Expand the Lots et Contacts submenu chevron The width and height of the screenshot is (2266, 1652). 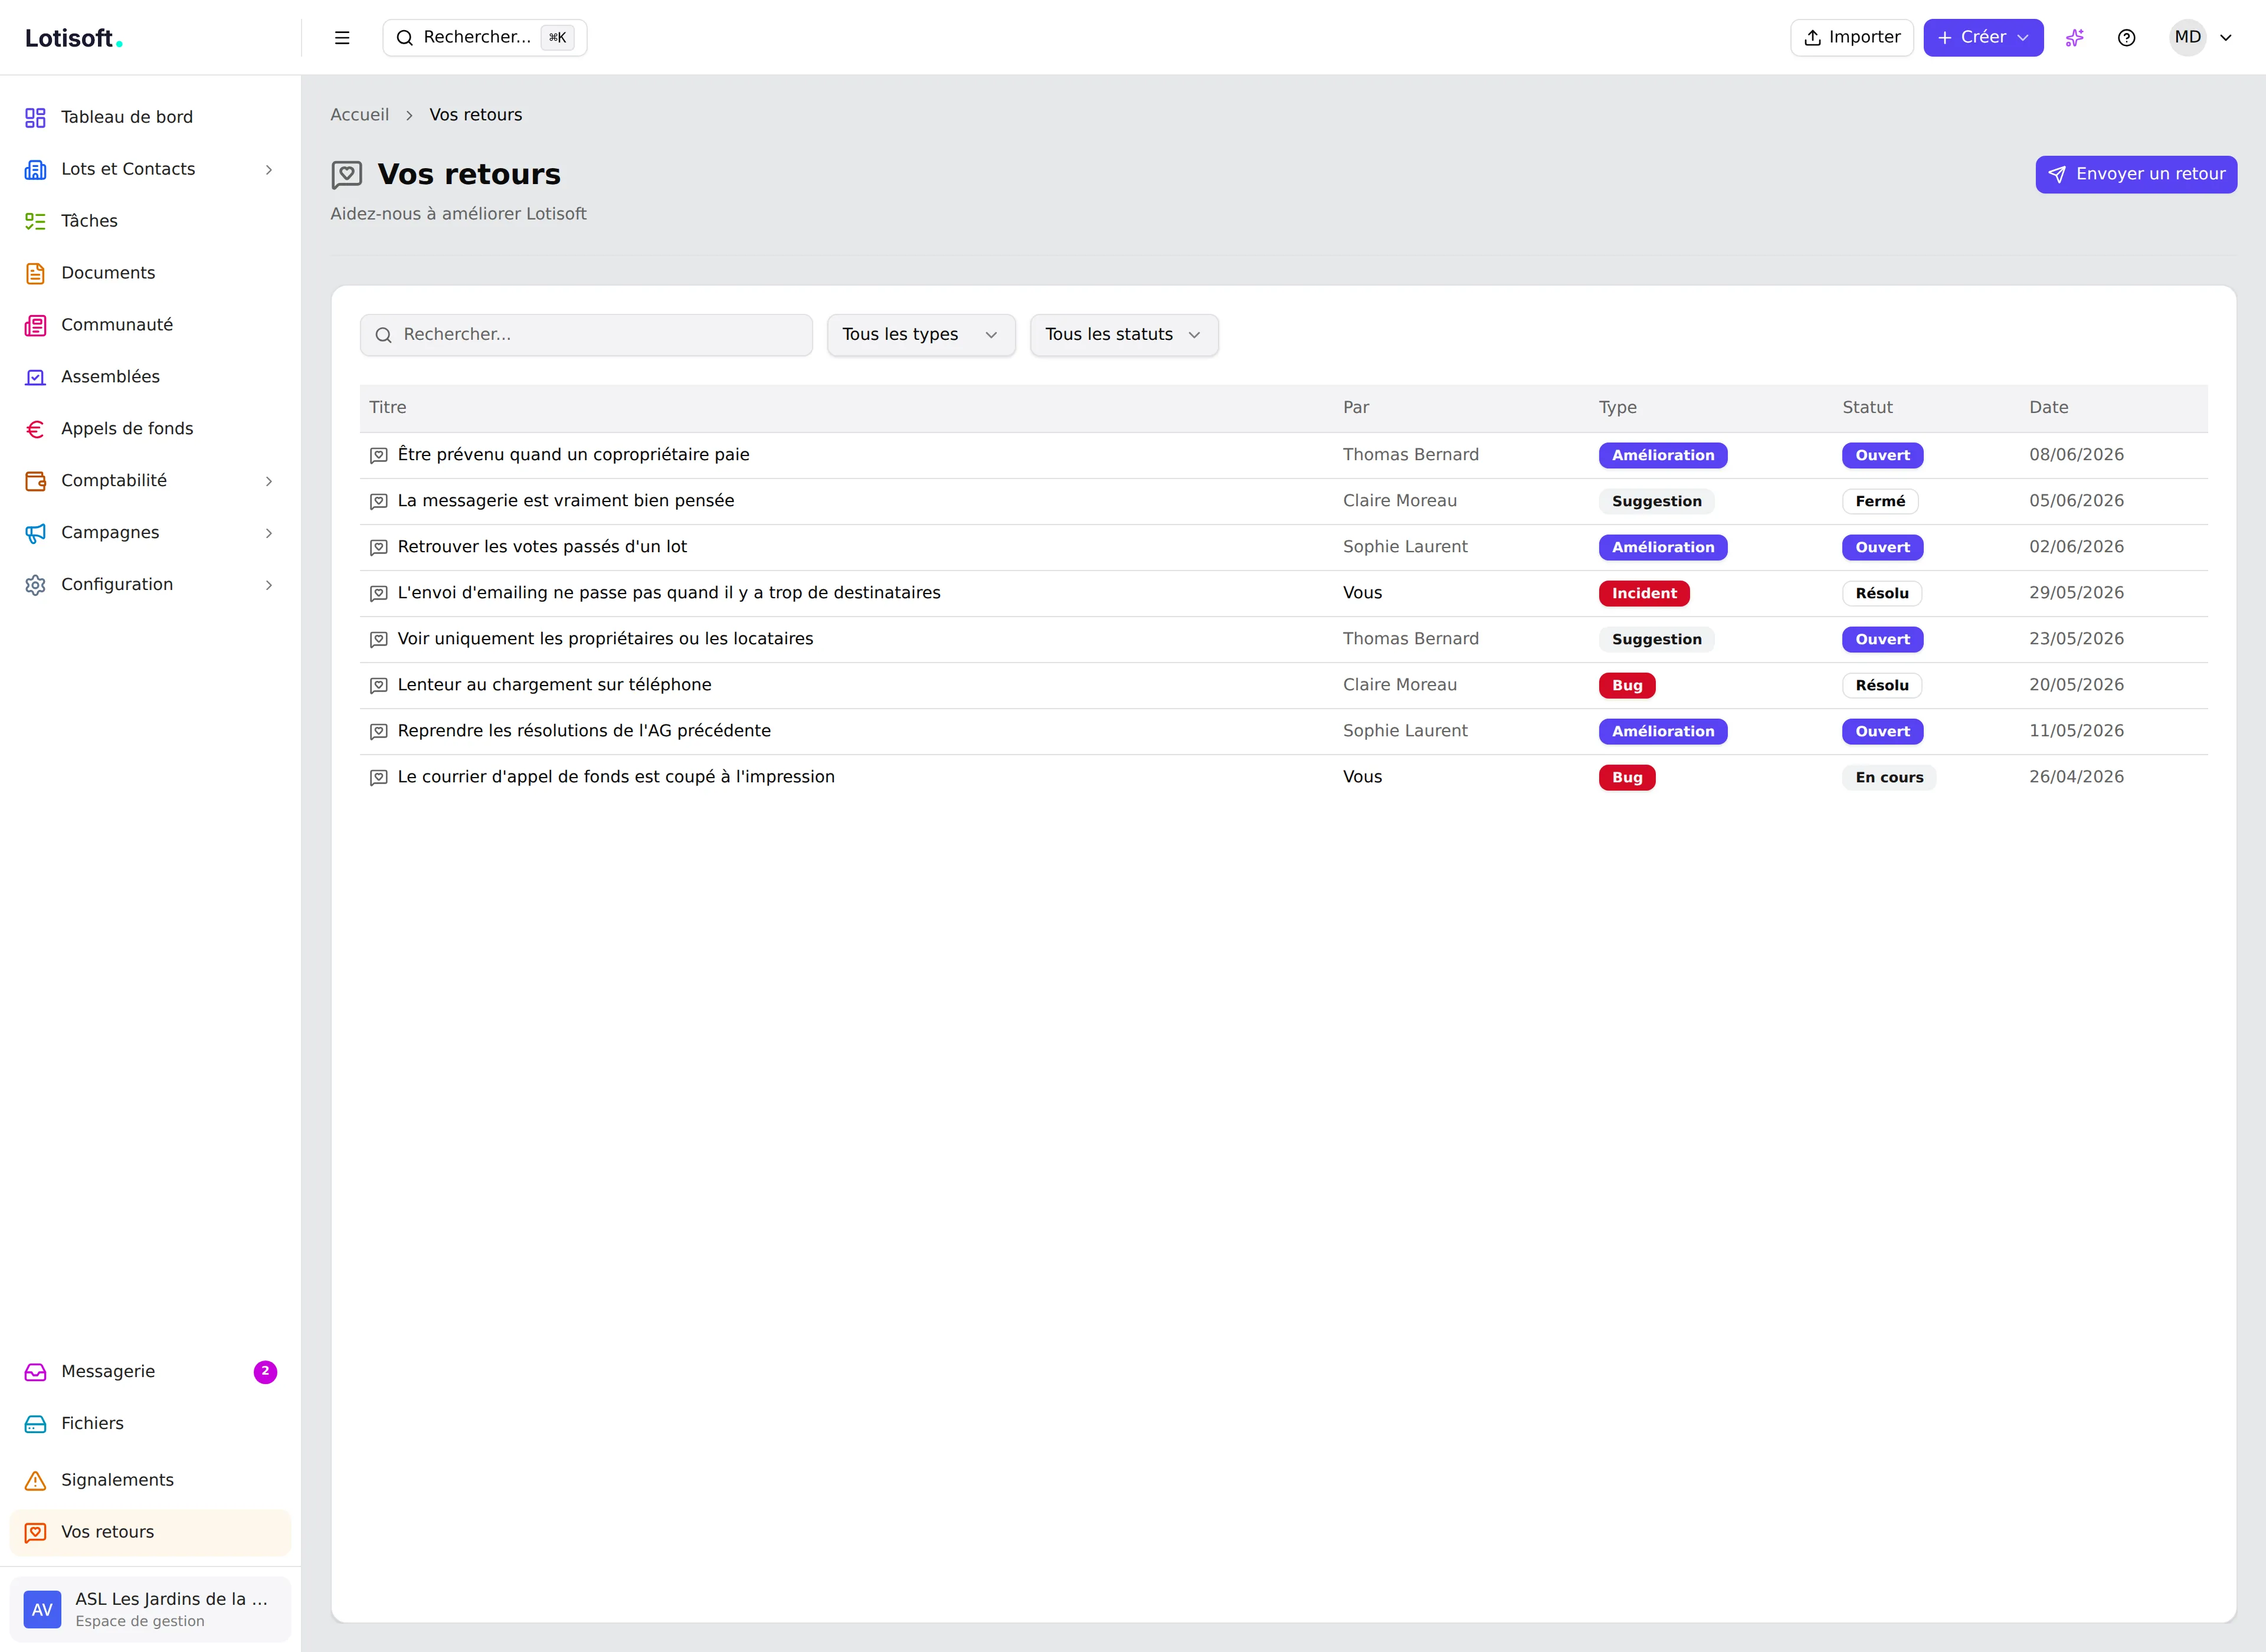(x=269, y=170)
